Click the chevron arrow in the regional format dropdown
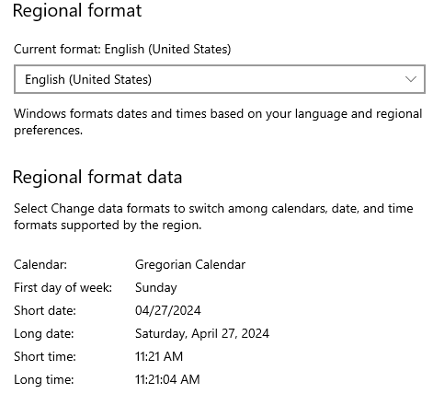 pyautogui.click(x=410, y=79)
